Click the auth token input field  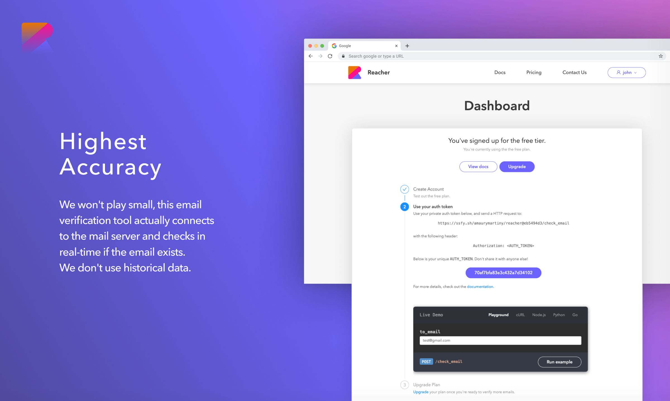click(x=503, y=273)
